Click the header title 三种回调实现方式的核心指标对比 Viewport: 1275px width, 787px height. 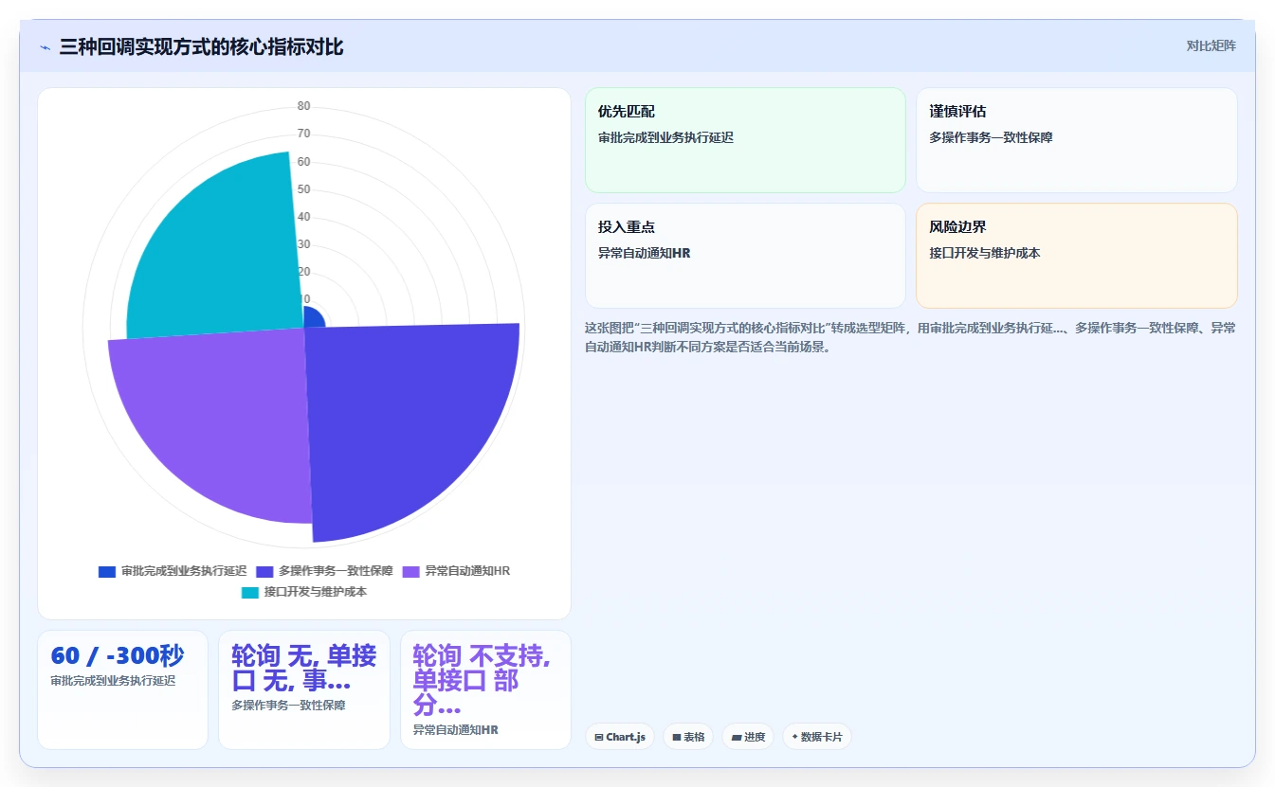(201, 46)
